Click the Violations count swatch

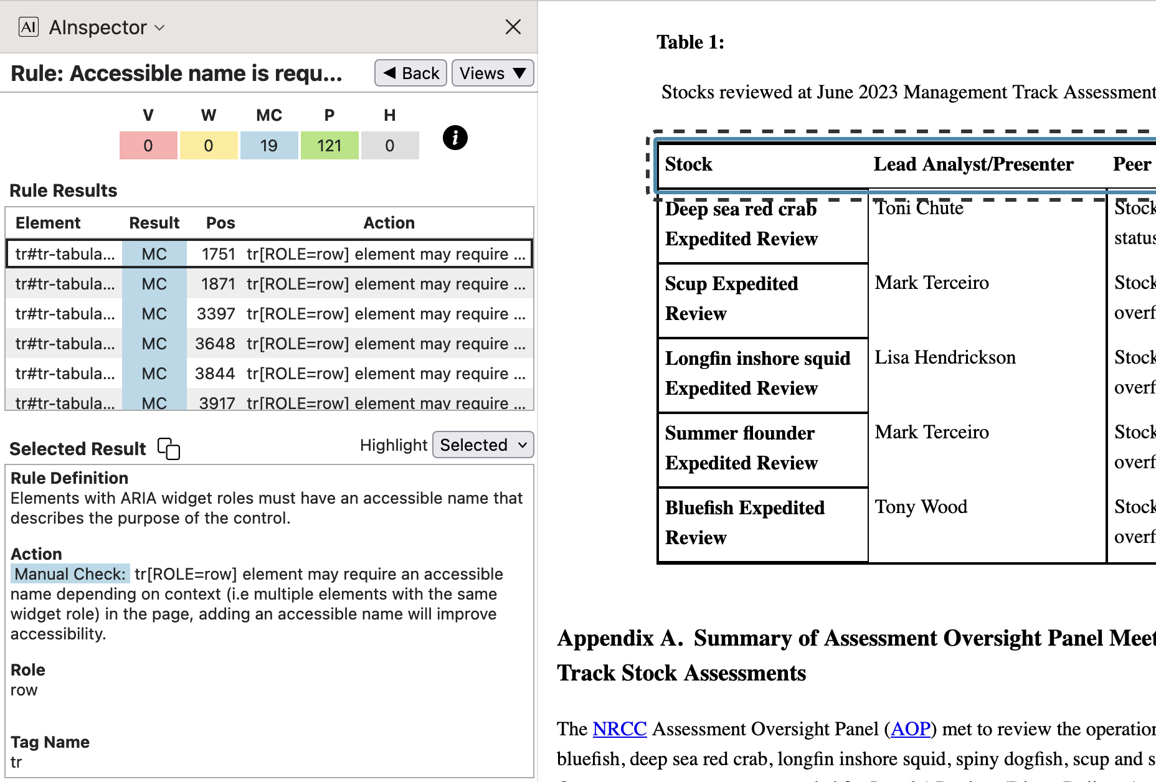click(148, 146)
